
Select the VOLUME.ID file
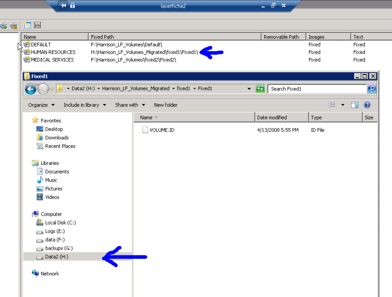click(x=162, y=130)
